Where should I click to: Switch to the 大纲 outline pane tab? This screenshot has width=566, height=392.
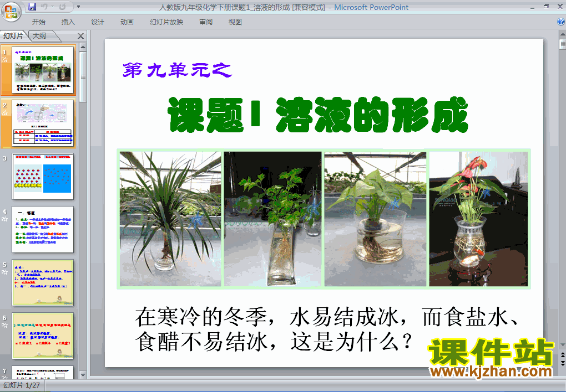(x=39, y=35)
